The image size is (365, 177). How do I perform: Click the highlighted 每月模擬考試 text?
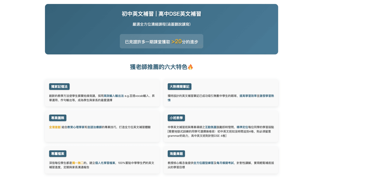(x=225, y=163)
